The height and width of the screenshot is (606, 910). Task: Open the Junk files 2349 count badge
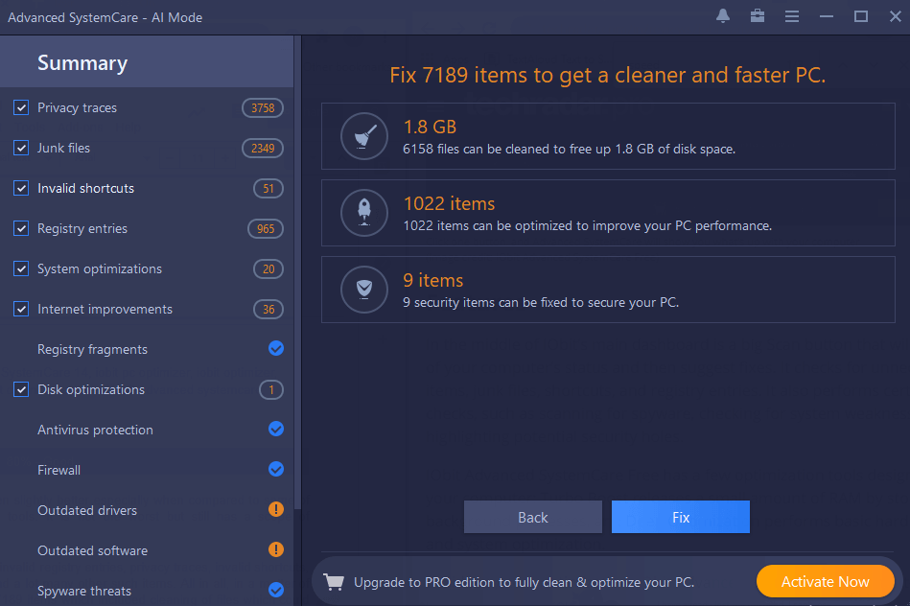pos(263,148)
